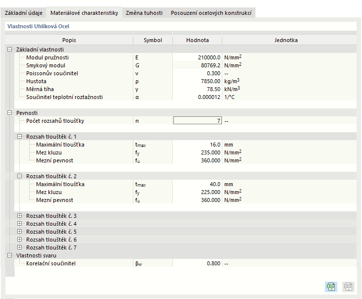Viewport: 362px width, 299px height.
Task: Click the greyed Excel import icon
Action: click(x=348, y=287)
